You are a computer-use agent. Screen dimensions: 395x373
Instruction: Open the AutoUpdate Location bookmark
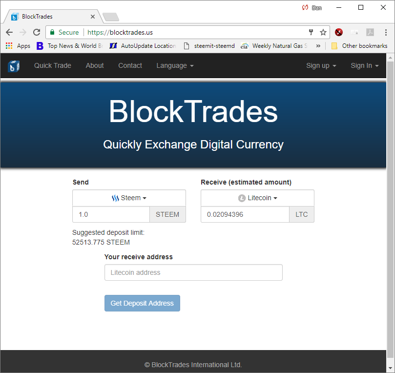(143, 46)
